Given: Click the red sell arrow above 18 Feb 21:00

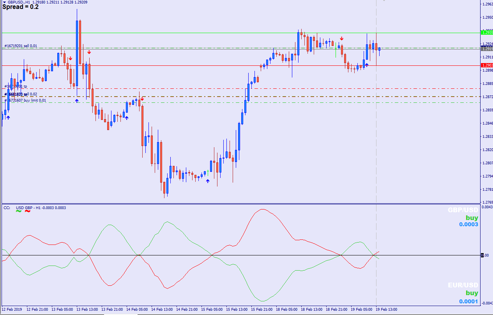Looking at the screenshot, I should click(x=342, y=39).
